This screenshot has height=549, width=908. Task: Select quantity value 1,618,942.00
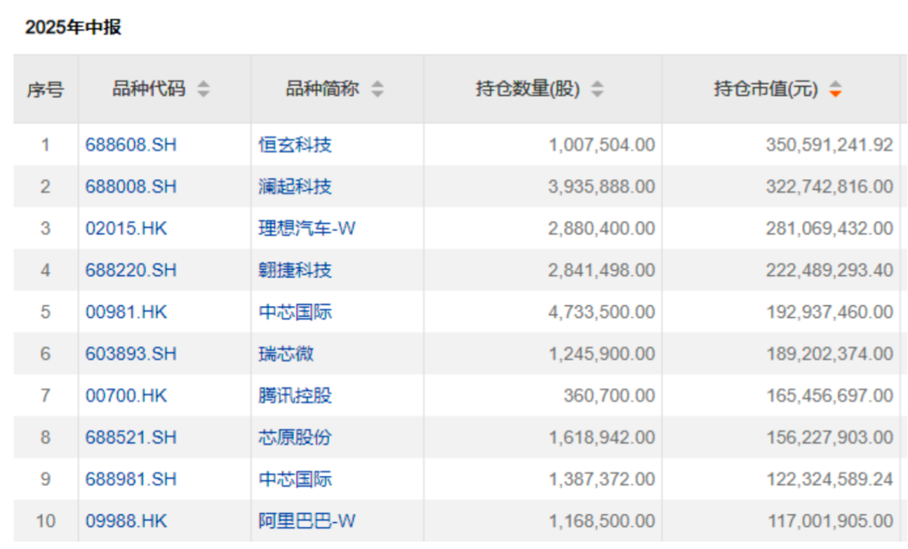pyautogui.click(x=602, y=437)
